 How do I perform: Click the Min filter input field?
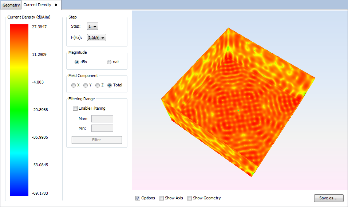click(102, 128)
